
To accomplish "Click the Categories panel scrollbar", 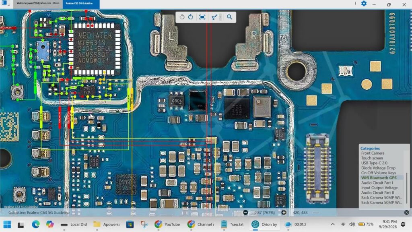I will 407,188.
